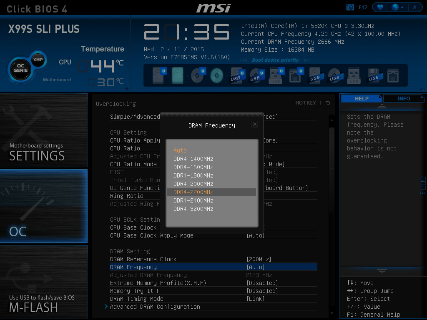Close the DRAM Frequency popup
Screen dimensions: 427x320
coord(255,124)
